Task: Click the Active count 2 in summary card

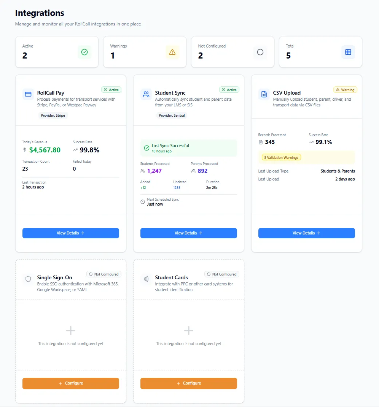Action: click(25, 55)
